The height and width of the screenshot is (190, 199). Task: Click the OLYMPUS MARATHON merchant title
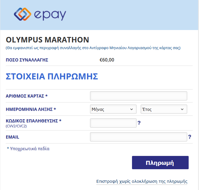tap(47, 40)
